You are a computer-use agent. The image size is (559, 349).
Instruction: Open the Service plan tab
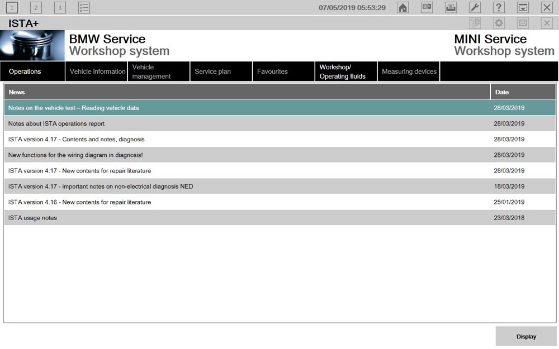tap(221, 71)
